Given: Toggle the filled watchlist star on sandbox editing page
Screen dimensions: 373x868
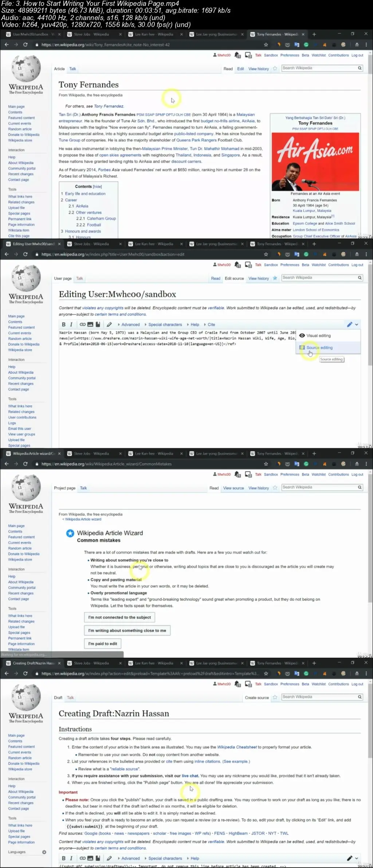Looking at the screenshot, I should 275,278.
